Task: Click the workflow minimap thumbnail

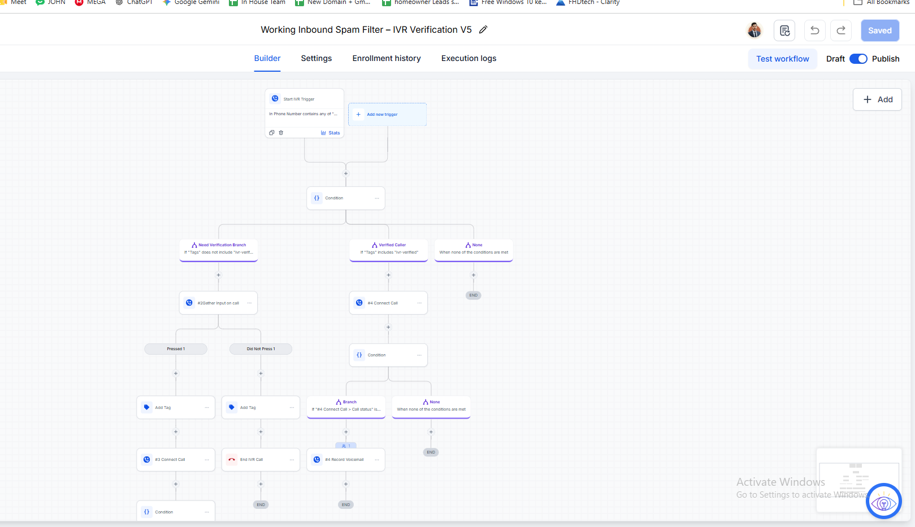Action: (858, 481)
